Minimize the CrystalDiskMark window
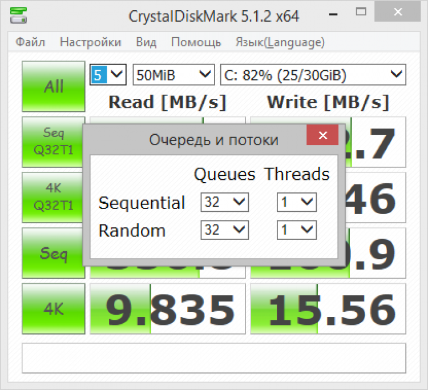Viewport: 428px width, 390px height. coord(333,14)
